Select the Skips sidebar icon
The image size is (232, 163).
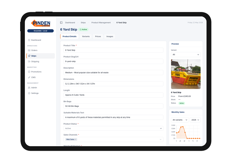click(29, 56)
